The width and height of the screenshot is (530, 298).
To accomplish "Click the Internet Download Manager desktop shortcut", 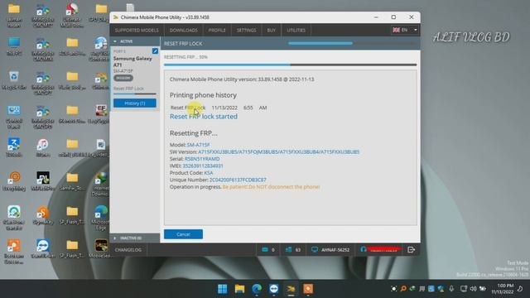I will click(101, 184).
